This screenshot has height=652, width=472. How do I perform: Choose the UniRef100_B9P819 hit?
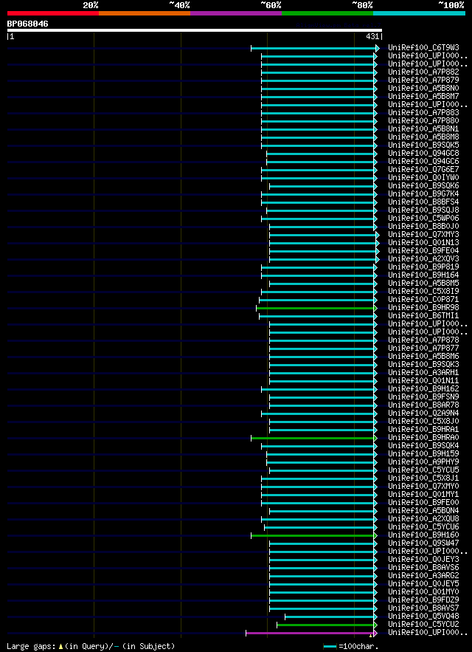[423, 267]
